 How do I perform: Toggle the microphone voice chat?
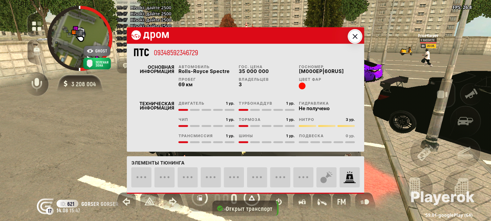37,83
